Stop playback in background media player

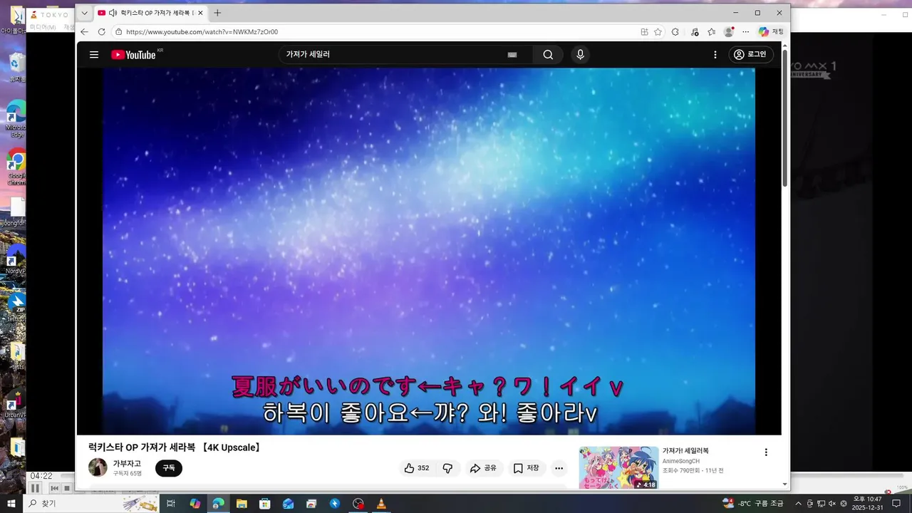pos(67,488)
